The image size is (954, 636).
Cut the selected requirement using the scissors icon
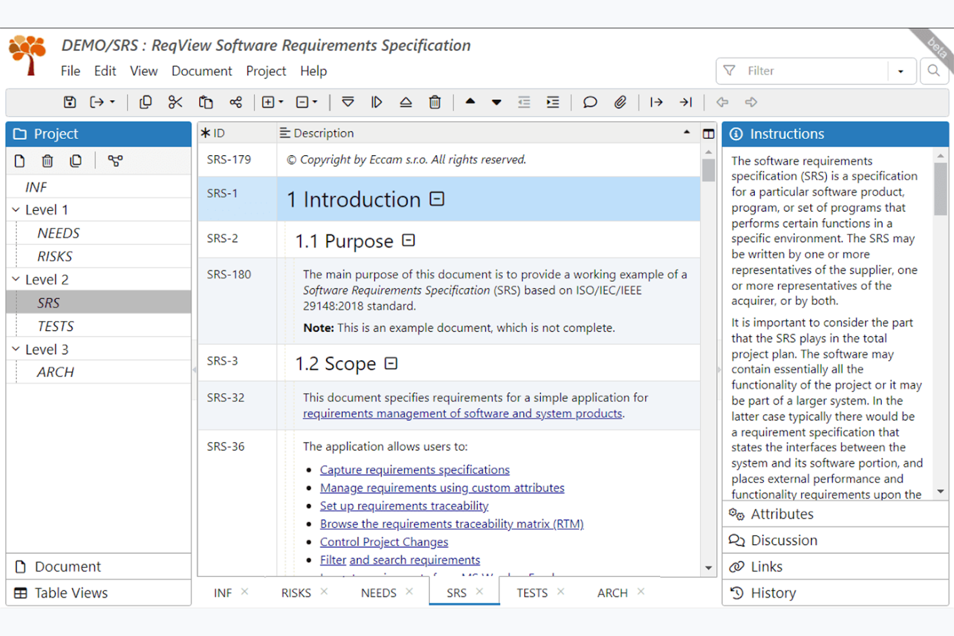pos(175,102)
